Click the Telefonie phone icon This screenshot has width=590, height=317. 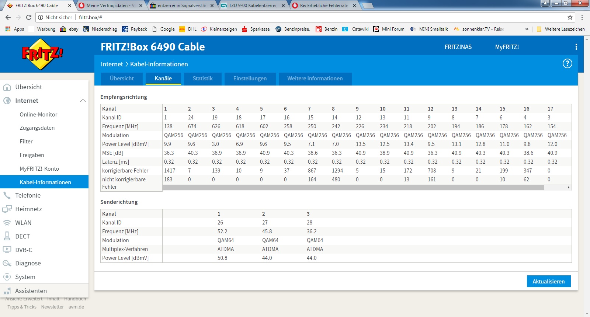7,195
